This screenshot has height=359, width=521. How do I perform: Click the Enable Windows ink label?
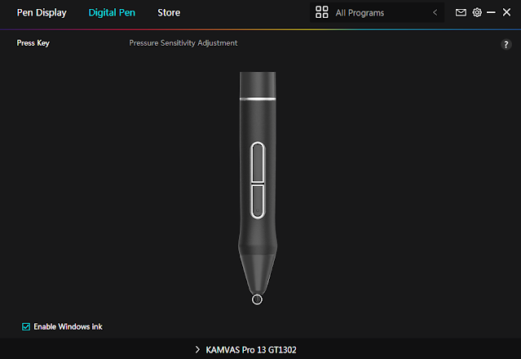point(68,326)
